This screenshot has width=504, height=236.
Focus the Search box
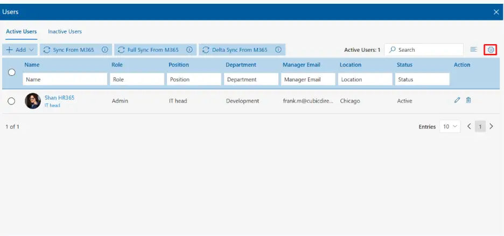(424, 50)
